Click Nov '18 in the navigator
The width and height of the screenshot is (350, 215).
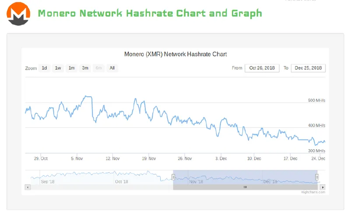tap(196, 181)
